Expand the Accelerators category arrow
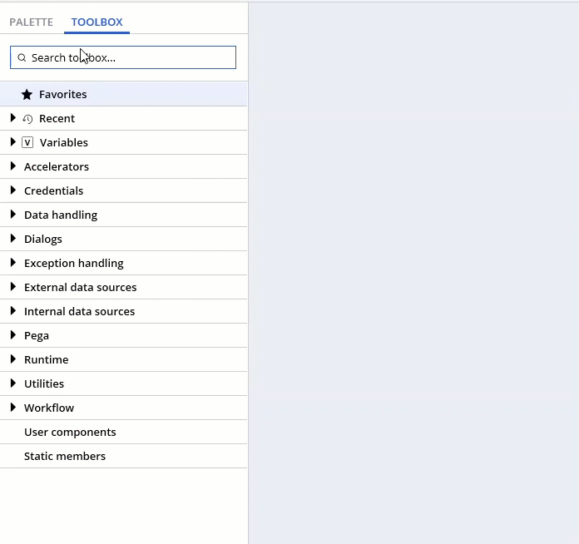The height and width of the screenshot is (544, 579). pos(13,166)
